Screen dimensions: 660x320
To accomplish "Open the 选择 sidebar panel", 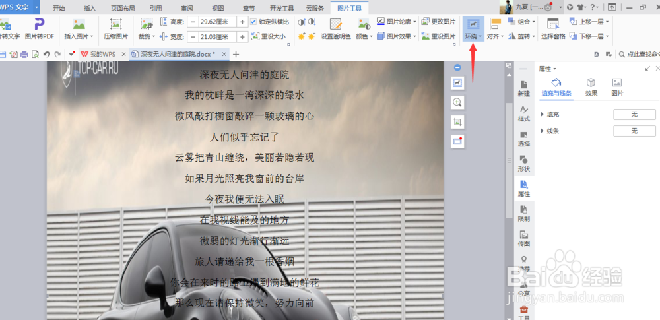I will [523, 139].
